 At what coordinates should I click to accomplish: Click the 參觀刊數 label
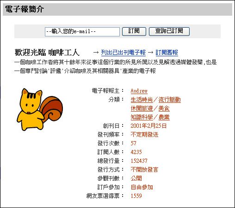click(x=110, y=178)
